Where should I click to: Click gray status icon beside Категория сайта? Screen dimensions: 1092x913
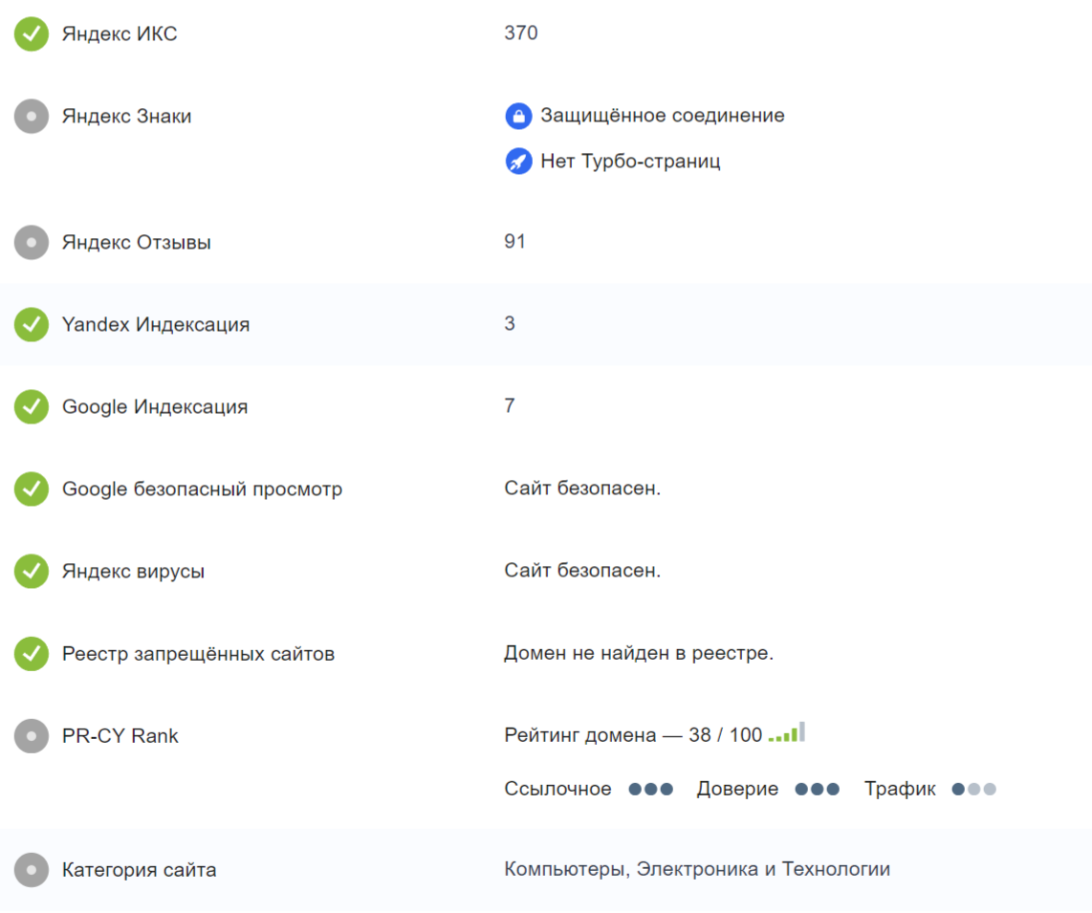(32, 870)
